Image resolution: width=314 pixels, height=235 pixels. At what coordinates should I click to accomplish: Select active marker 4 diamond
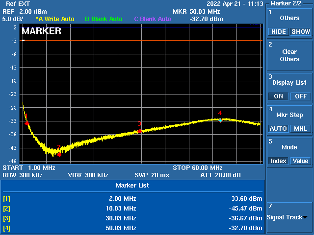pos(220,120)
